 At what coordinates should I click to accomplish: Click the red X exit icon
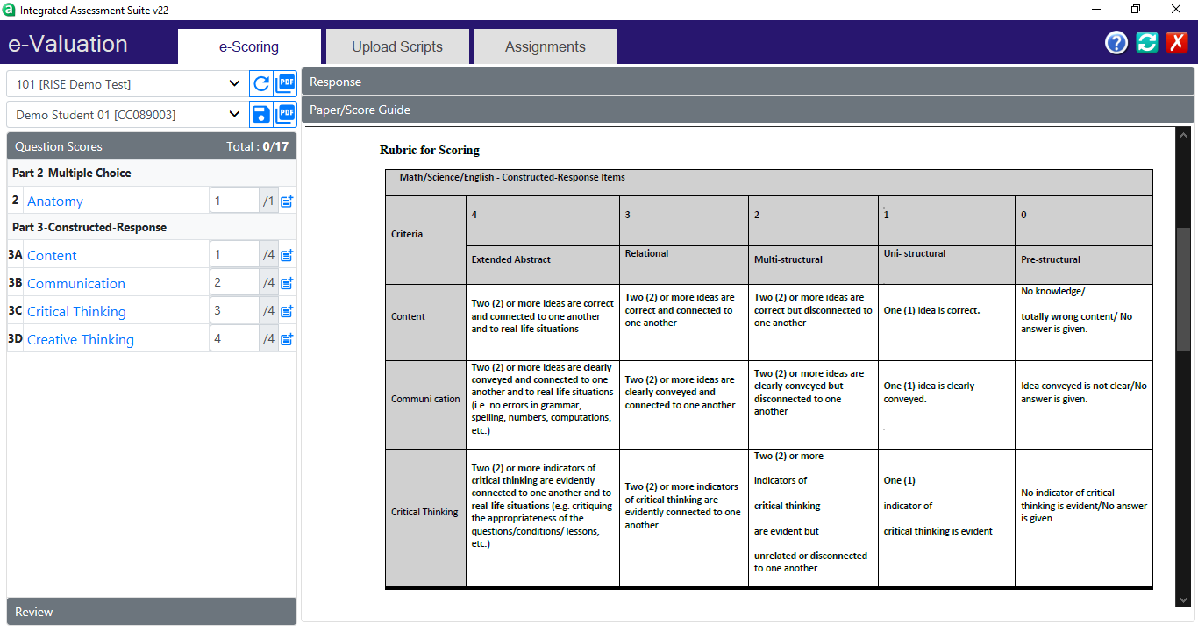point(1177,43)
